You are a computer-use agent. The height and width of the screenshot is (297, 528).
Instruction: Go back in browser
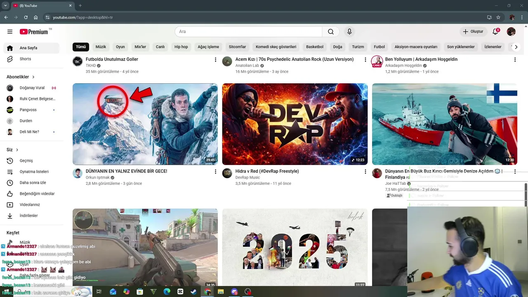point(6,17)
